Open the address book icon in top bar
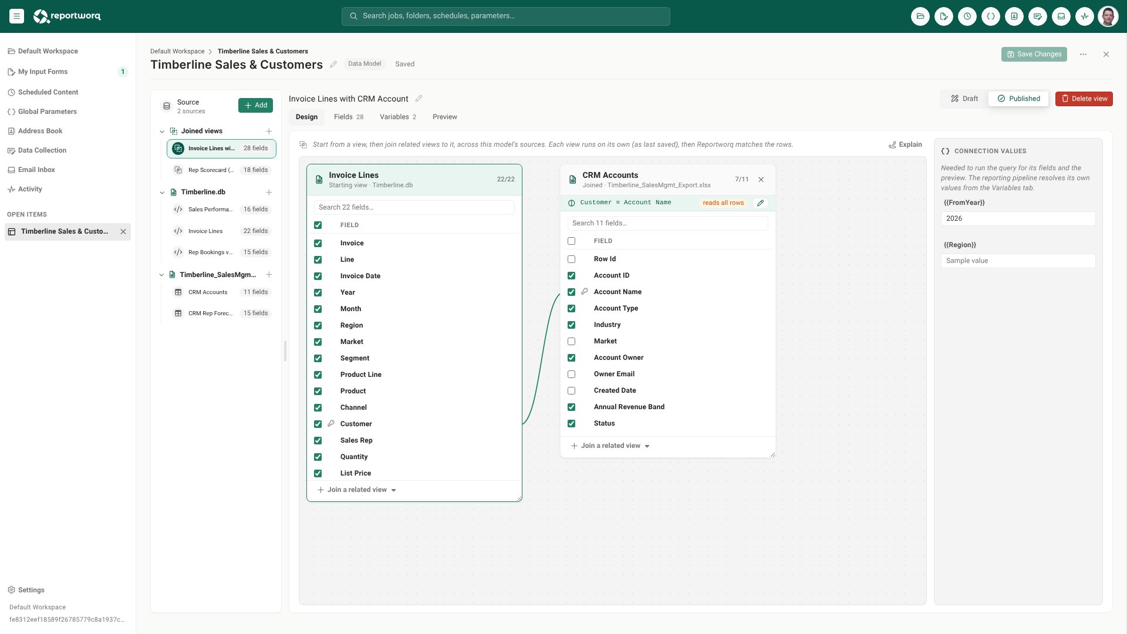The height and width of the screenshot is (634, 1127). 1014,16
